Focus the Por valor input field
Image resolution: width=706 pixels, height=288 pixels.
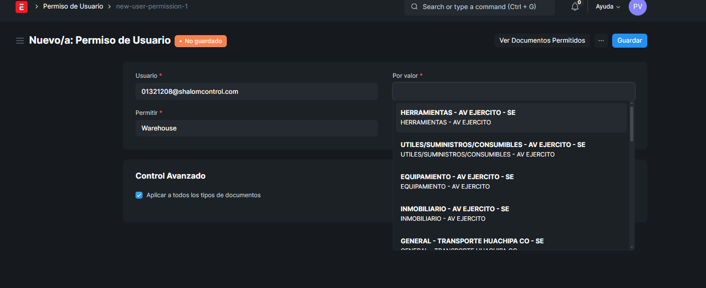coord(513,91)
